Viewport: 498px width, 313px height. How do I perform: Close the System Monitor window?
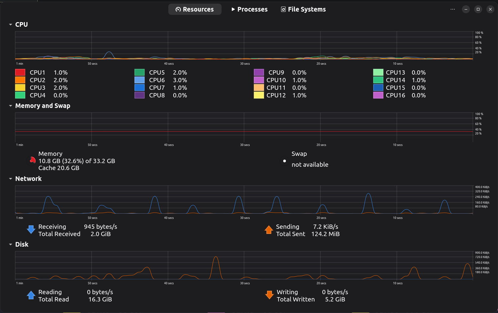pos(490,9)
